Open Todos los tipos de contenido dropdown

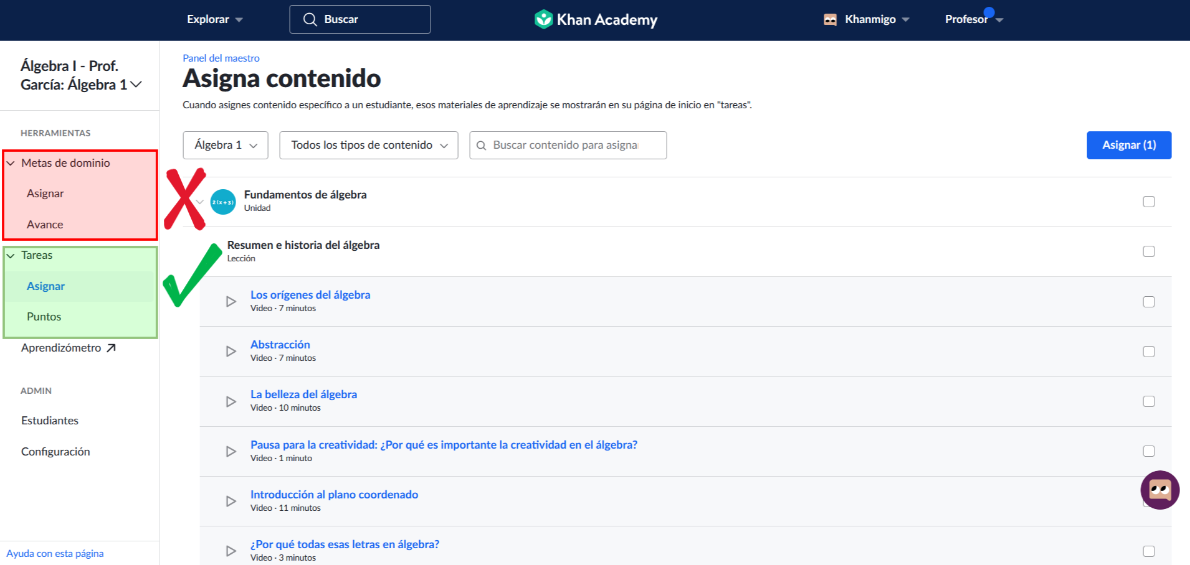point(369,145)
